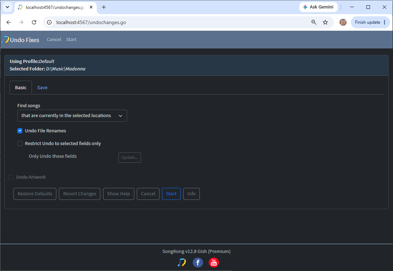
Task: Click the SongKong logo beside Undo Fixes
Action: pyautogui.click(x=5, y=40)
